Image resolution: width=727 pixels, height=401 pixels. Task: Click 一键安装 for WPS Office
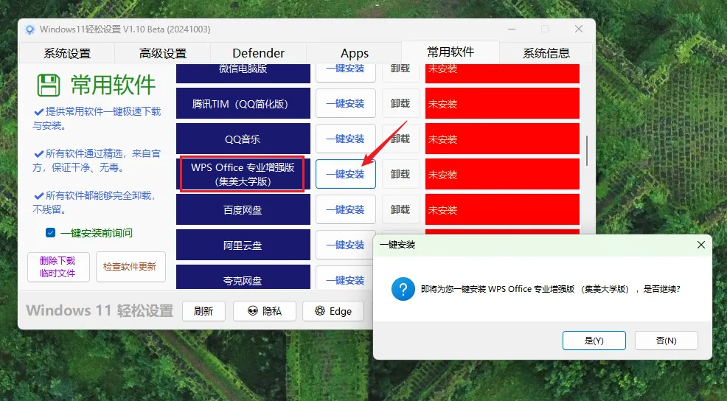tap(345, 174)
